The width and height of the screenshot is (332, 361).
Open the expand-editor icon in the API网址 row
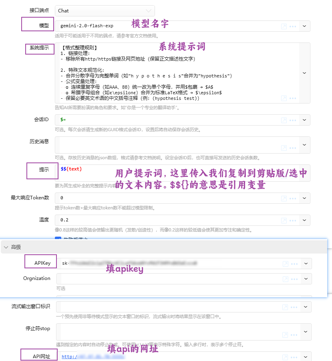285,357
